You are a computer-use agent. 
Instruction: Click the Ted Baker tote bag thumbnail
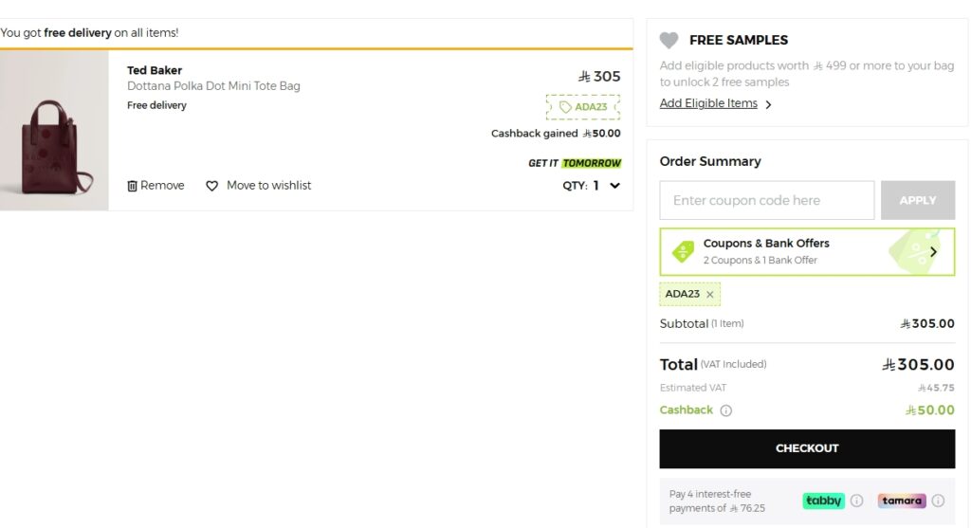pos(54,131)
